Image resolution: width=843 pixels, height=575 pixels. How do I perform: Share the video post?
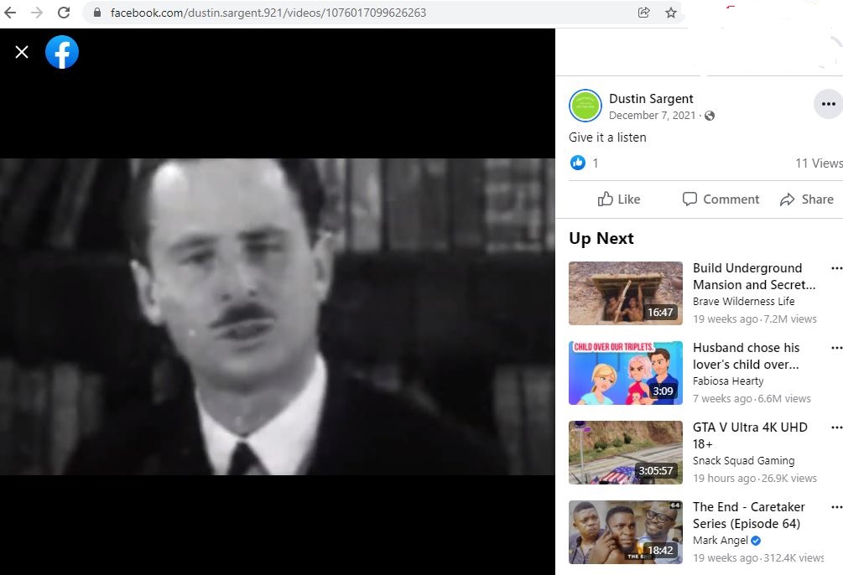pyautogui.click(x=806, y=199)
